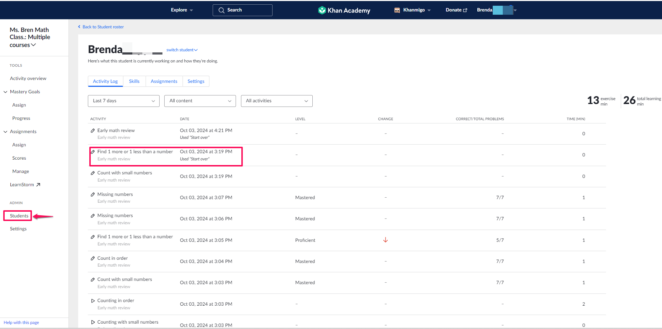Screen dimensions: 662x329
Task: Click the Khan Academy leaf logo
Action: (x=322, y=10)
